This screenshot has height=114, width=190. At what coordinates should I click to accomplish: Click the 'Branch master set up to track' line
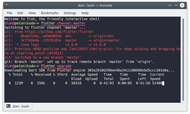tap(79, 62)
